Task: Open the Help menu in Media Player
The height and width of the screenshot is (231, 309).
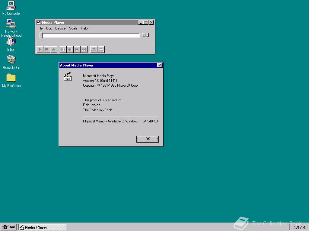Action: click(x=84, y=28)
